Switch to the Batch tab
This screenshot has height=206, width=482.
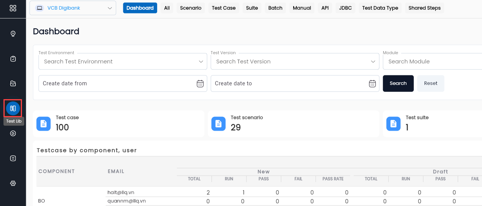[x=275, y=8]
